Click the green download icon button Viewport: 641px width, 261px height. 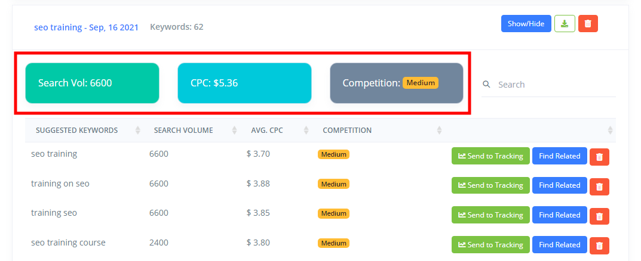565,24
